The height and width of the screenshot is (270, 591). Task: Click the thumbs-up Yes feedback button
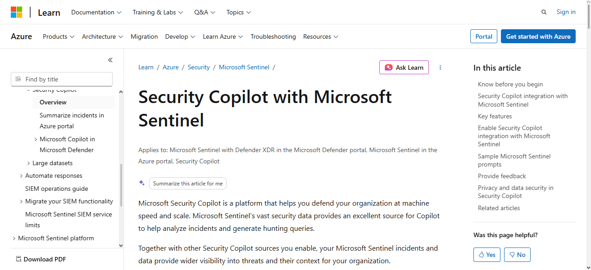pyautogui.click(x=486, y=254)
